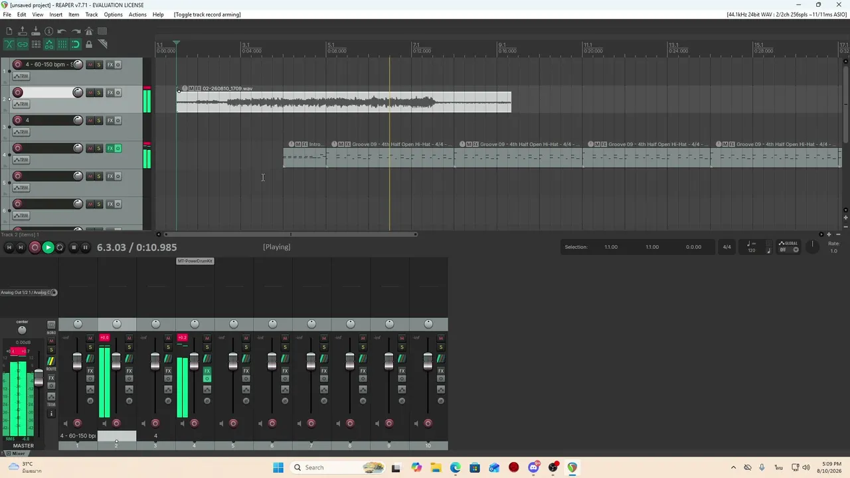Open TRIM automation mode on track 5
Image resolution: width=850 pixels, height=478 pixels.
[x=21, y=188]
